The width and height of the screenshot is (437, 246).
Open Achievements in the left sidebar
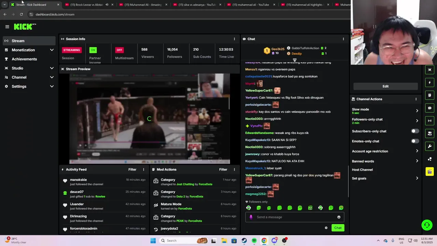click(29, 59)
